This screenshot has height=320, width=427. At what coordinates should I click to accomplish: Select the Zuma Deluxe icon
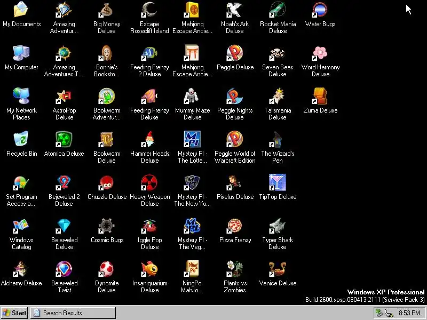coord(320,96)
